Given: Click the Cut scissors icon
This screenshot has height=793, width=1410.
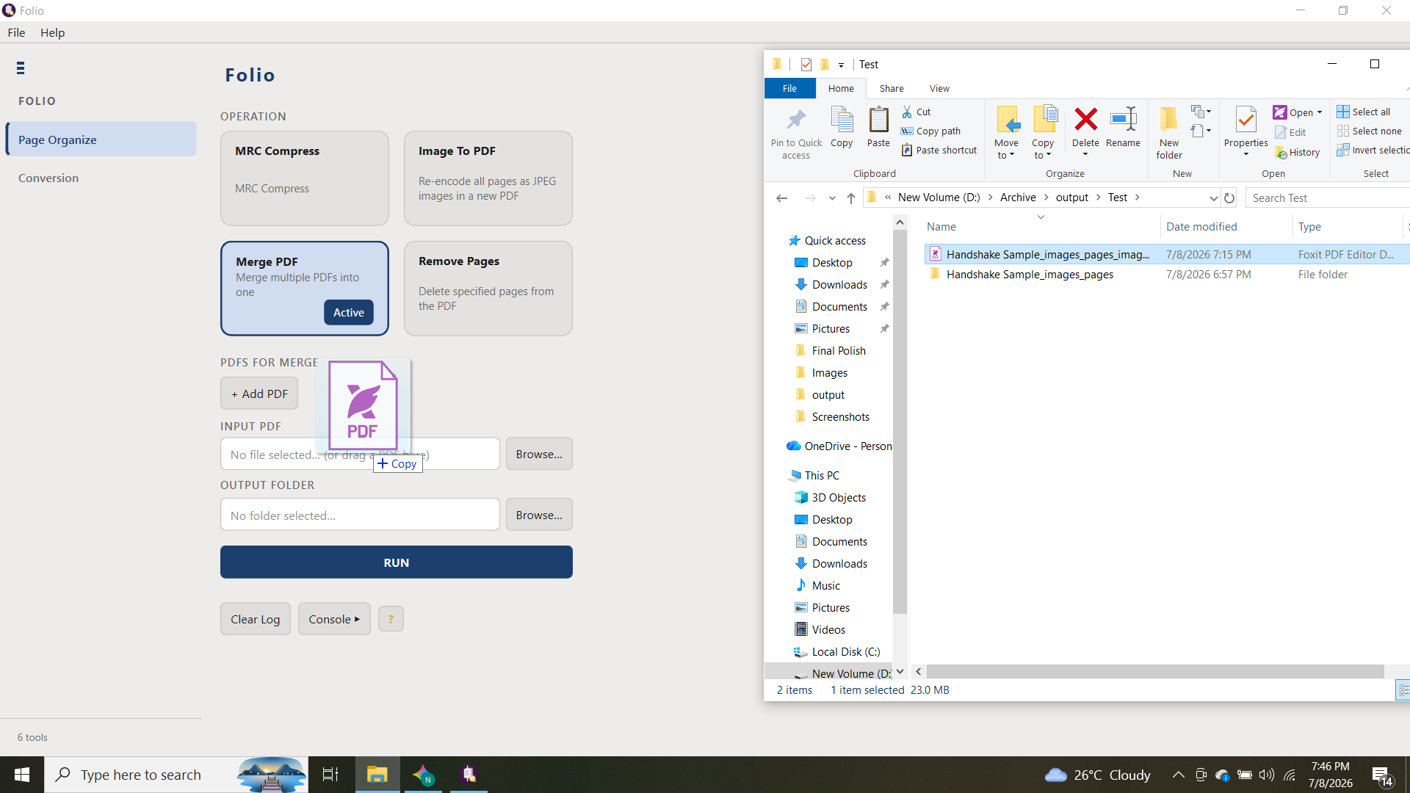Looking at the screenshot, I should (x=907, y=112).
